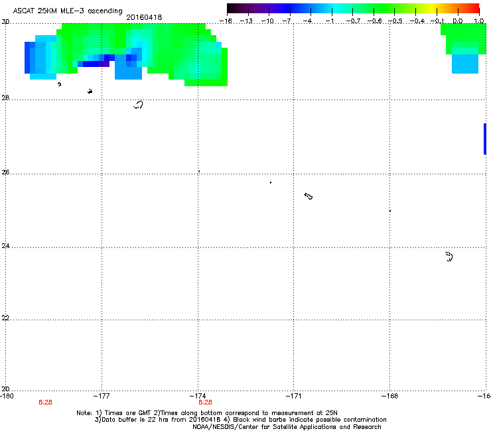Click the -4 color scale label
The height and width of the screenshot is (431, 491).
(x=307, y=21)
